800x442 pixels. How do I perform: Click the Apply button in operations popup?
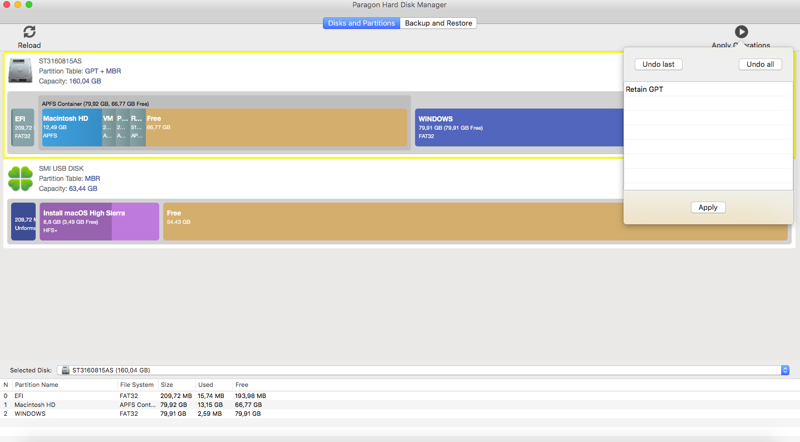(708, 208)
